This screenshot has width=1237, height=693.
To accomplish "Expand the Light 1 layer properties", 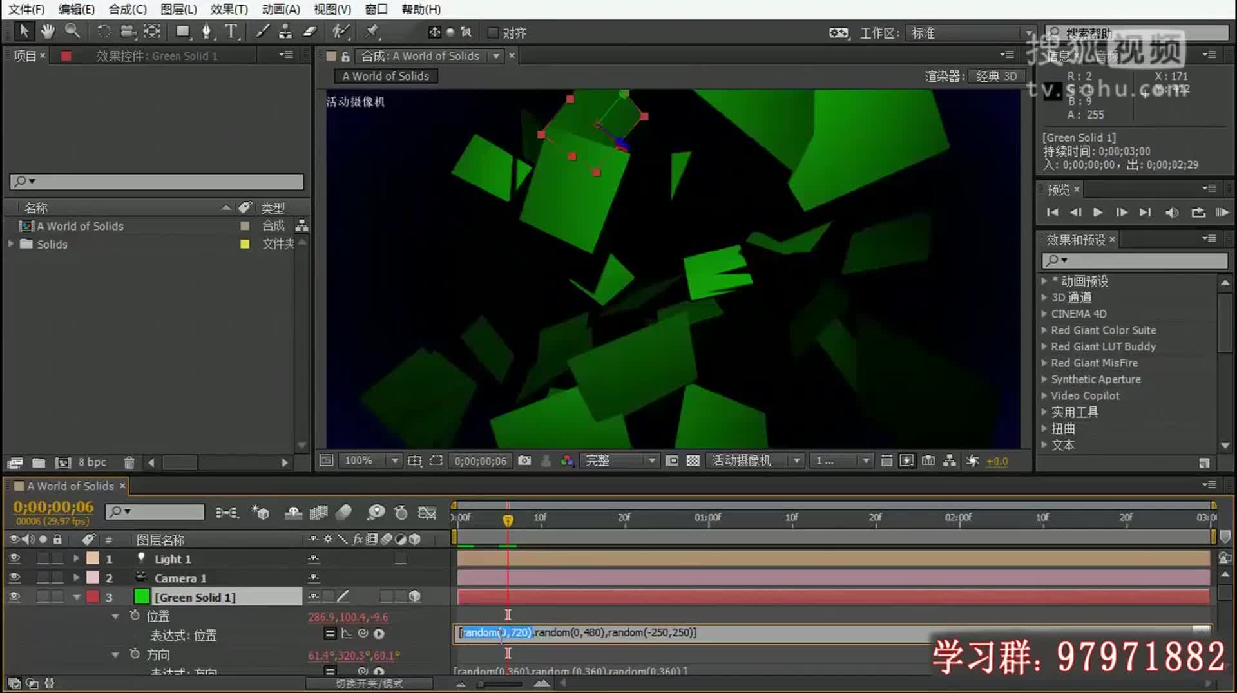I will [76, 558].
